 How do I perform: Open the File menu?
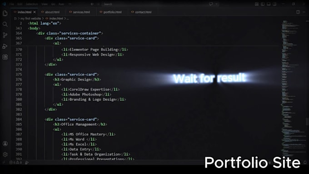pyautogui.click(x=12, y=4)
